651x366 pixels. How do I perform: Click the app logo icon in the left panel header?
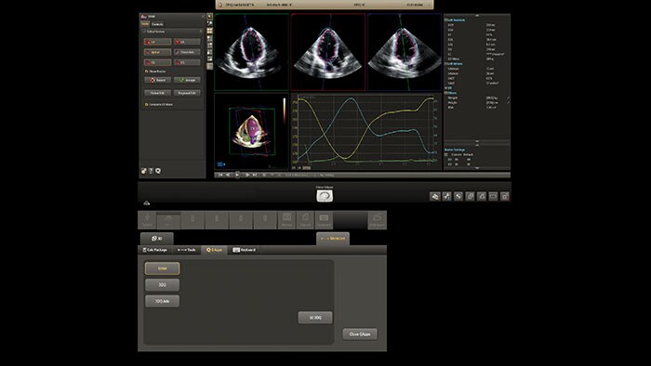coord(143,17)
